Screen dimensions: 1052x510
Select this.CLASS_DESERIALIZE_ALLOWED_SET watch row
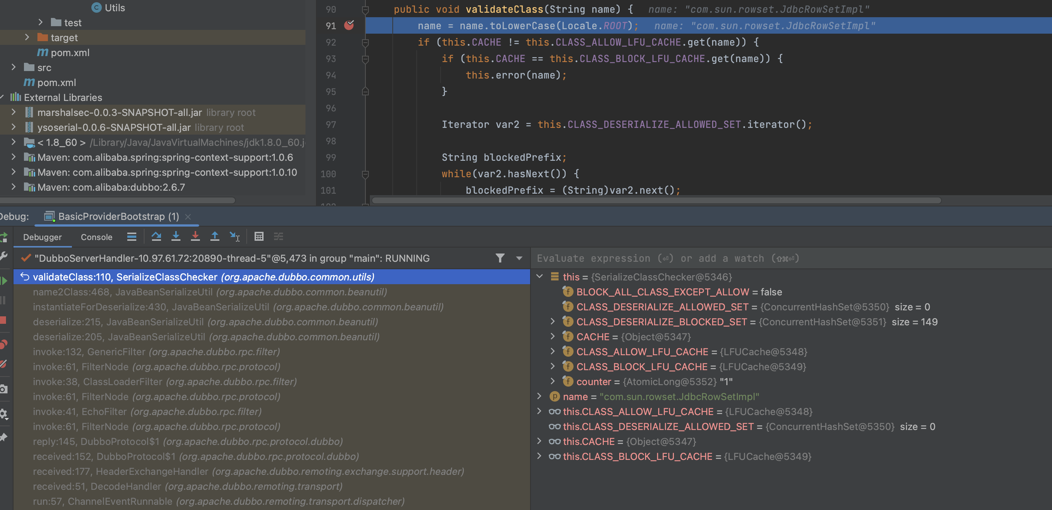(x=791, y=426)
